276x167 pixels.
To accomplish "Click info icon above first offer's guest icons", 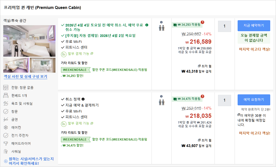I will 161,22.
